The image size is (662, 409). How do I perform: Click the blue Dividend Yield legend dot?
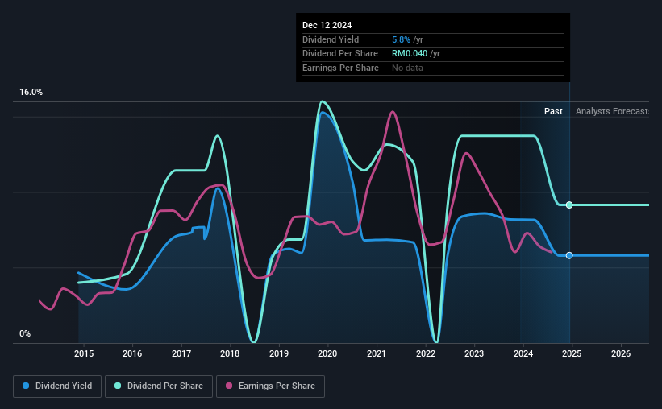coord(26,386)
